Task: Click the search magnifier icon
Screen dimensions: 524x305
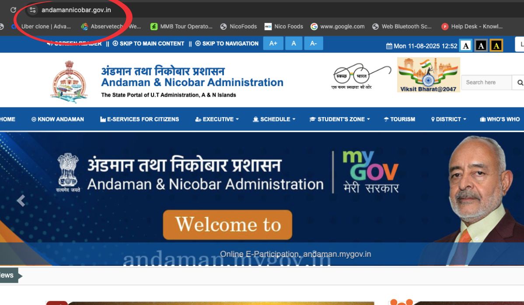Action: [x=520, y=82]
